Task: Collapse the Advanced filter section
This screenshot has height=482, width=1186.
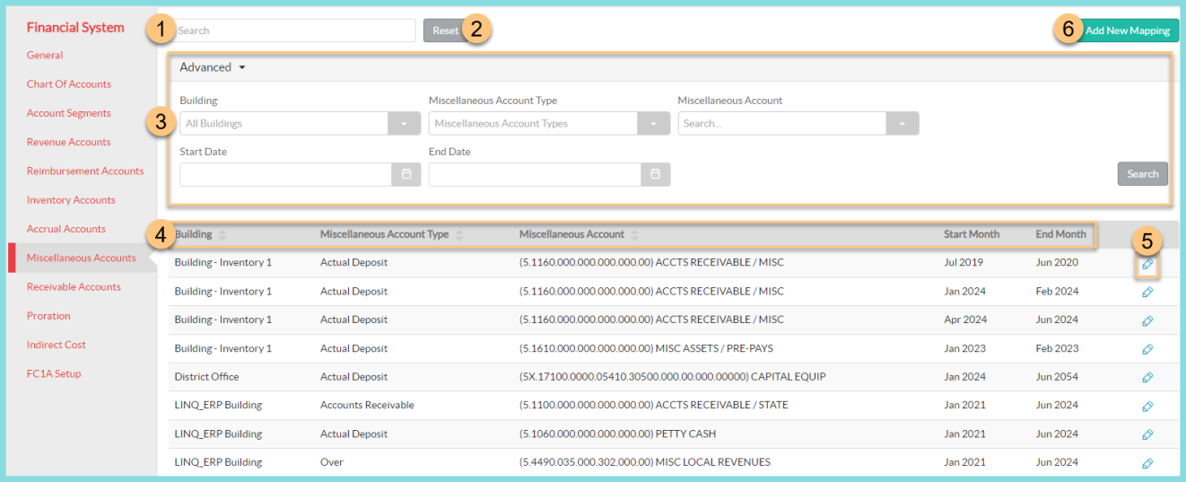Action: [x=213, y=67]
